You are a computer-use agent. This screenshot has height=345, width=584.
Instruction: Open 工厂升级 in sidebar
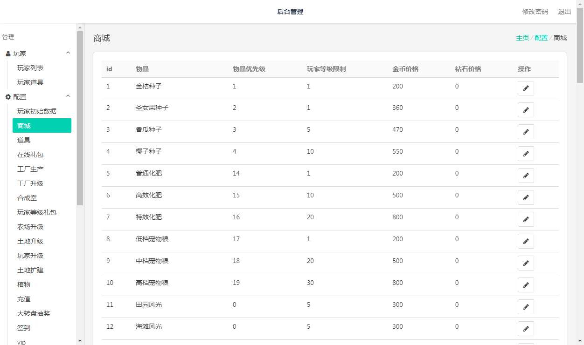30,183
